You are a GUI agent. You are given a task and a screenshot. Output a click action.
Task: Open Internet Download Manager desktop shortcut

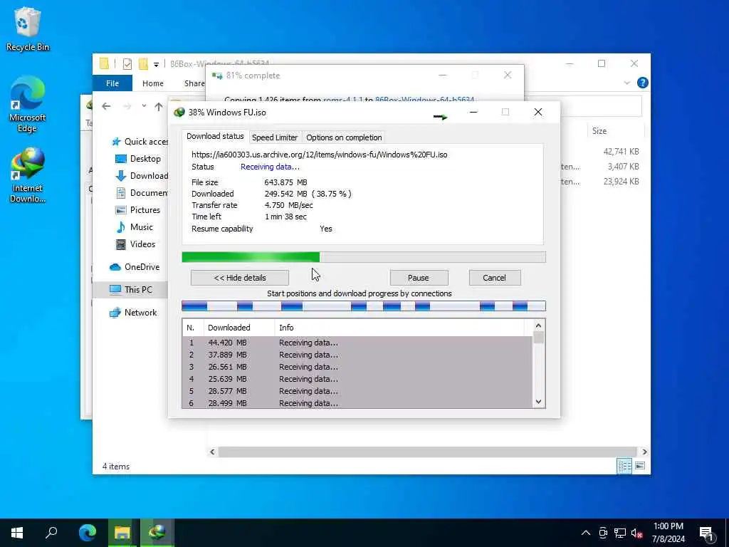pyautogui.click(x=28, y=175)
